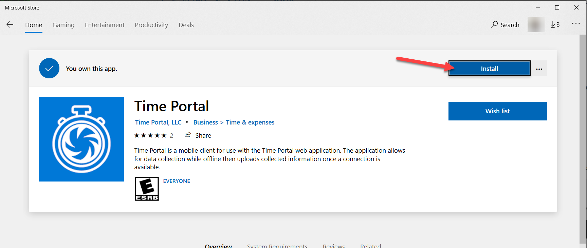
Task: Click the EVERYONE rating link
Action: click(x=177, y=181)
